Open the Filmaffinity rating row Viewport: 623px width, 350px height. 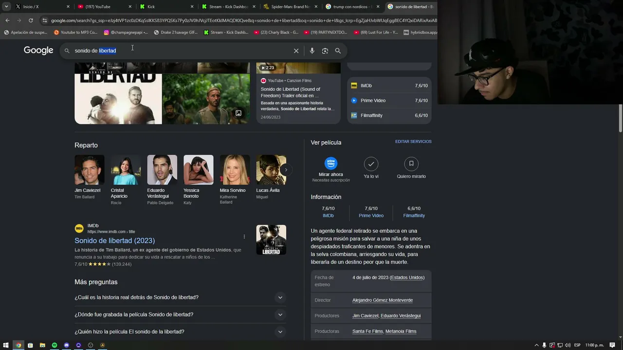389,116
